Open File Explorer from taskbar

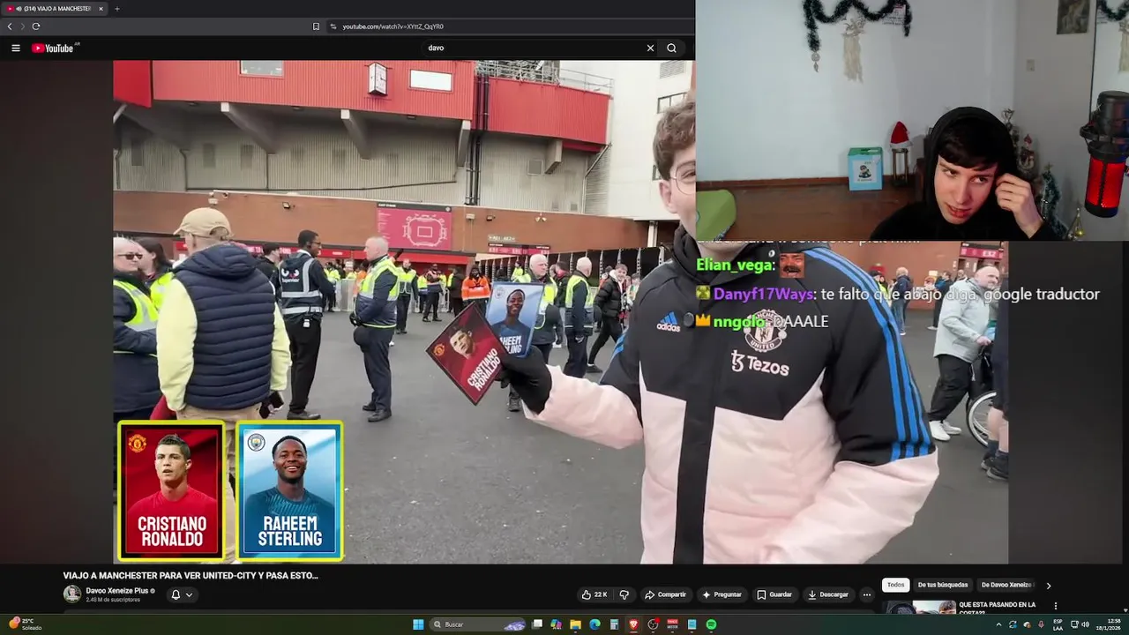(x=575, y=624)
